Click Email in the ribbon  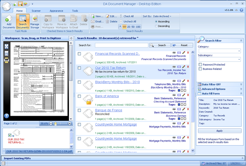(x=98, y=22)
